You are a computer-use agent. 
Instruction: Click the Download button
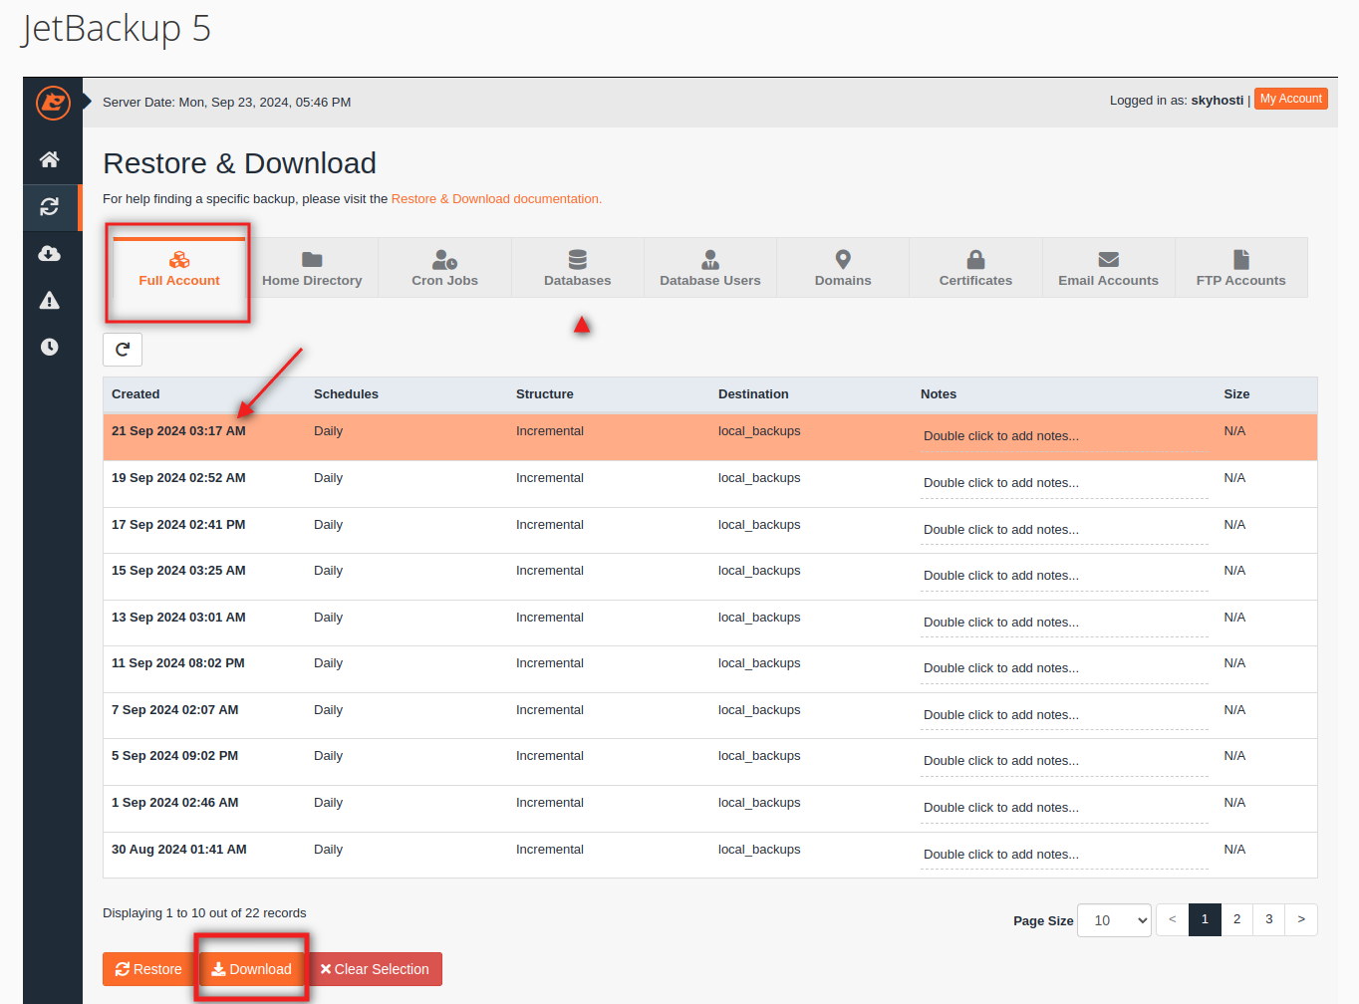251,969
